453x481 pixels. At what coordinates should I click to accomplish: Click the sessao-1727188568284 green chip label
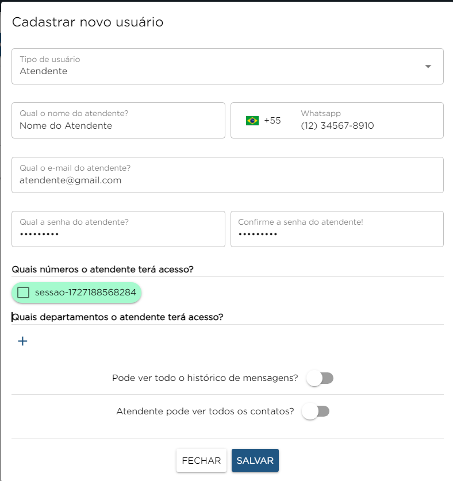pyautogui.click(x=85, y=293)
